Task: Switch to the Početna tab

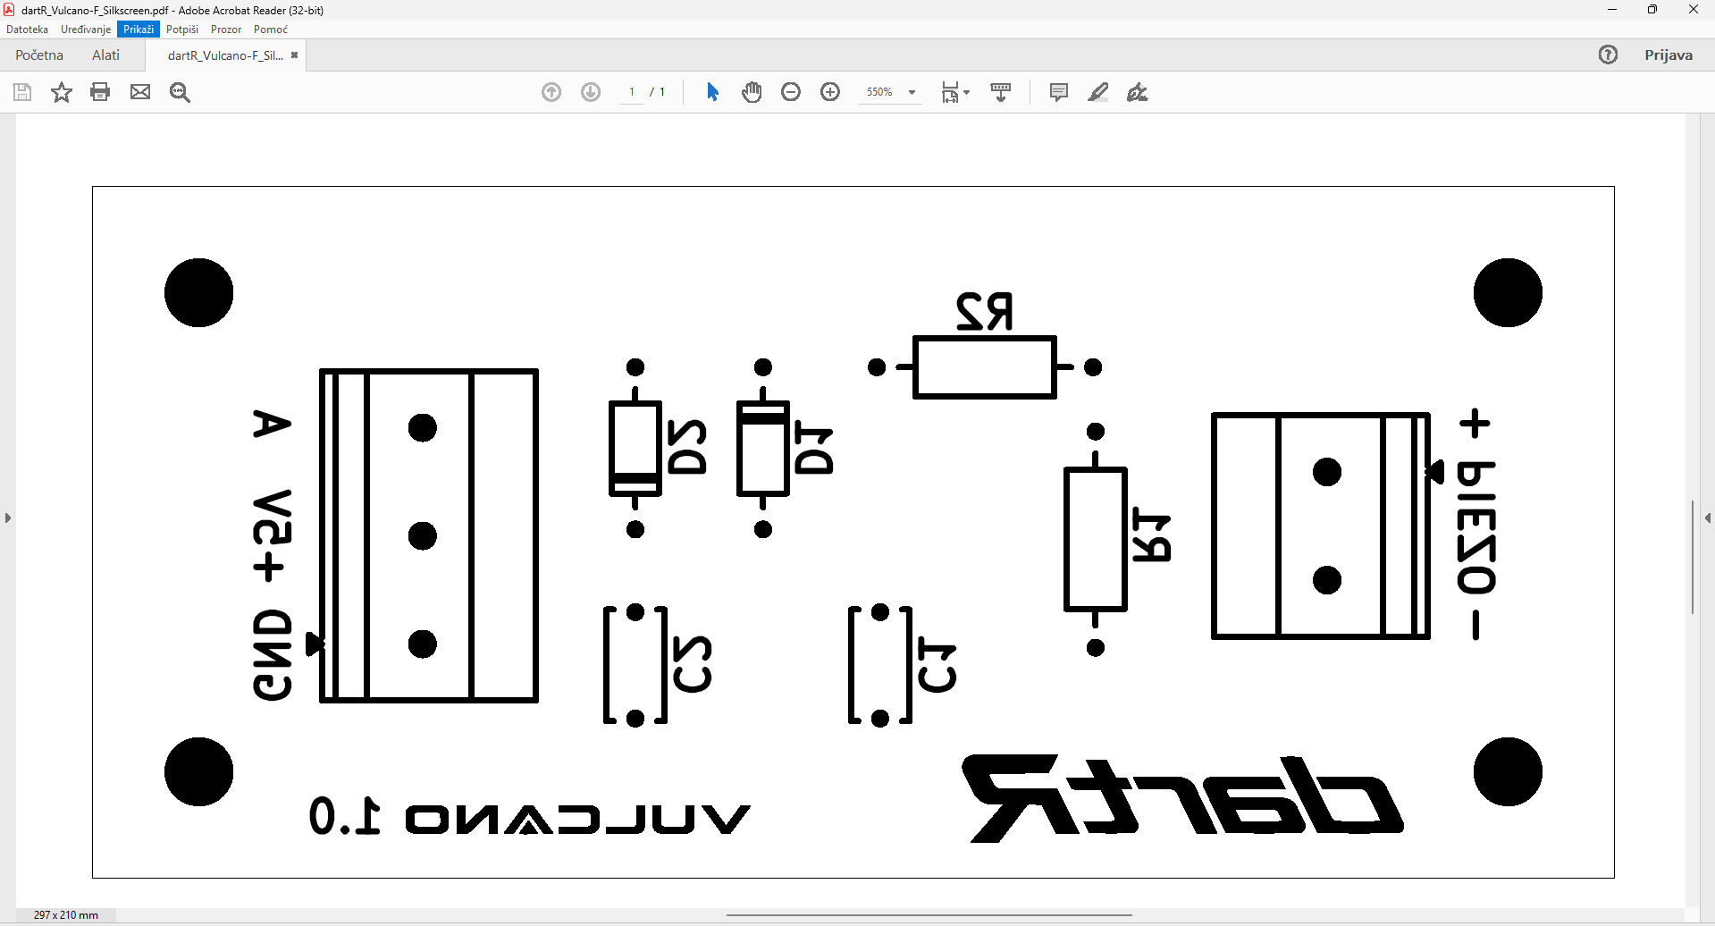Action: click(39, 55)
